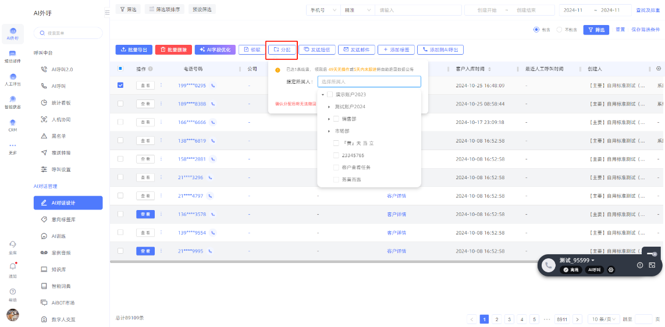This screenshot has height=327, width=665.
Task: Open table column settings gear icon
Action: 659,69
